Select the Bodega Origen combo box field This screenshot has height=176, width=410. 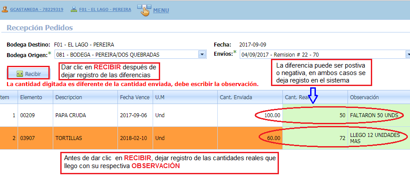pyautogui.click(x=131, y=55)
